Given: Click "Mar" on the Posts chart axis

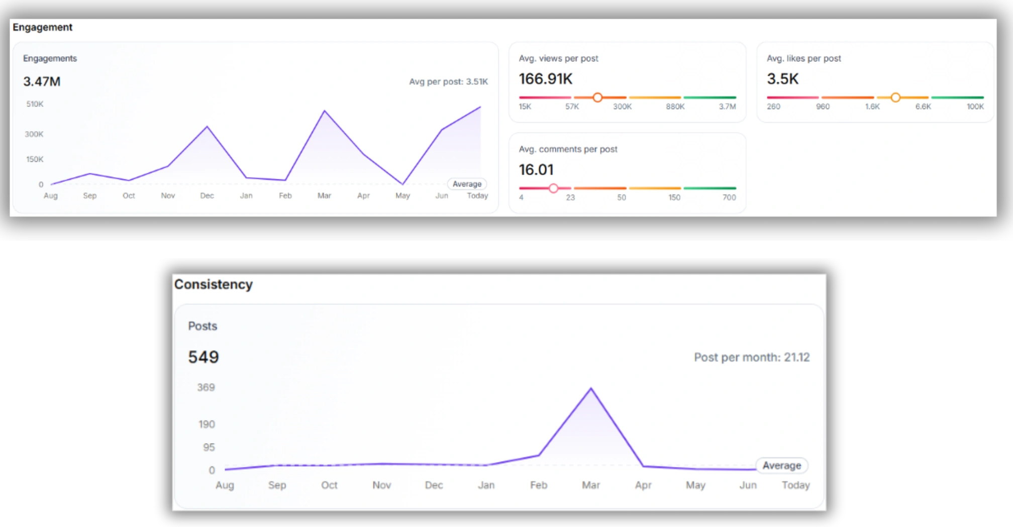Looking at the screenshot, I should [591, 485].
